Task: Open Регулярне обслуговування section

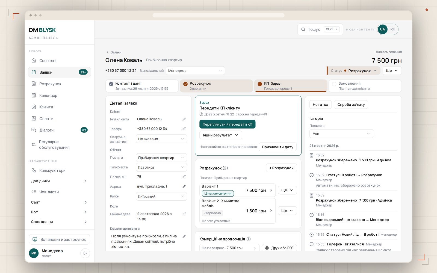Action: [59, 145]
